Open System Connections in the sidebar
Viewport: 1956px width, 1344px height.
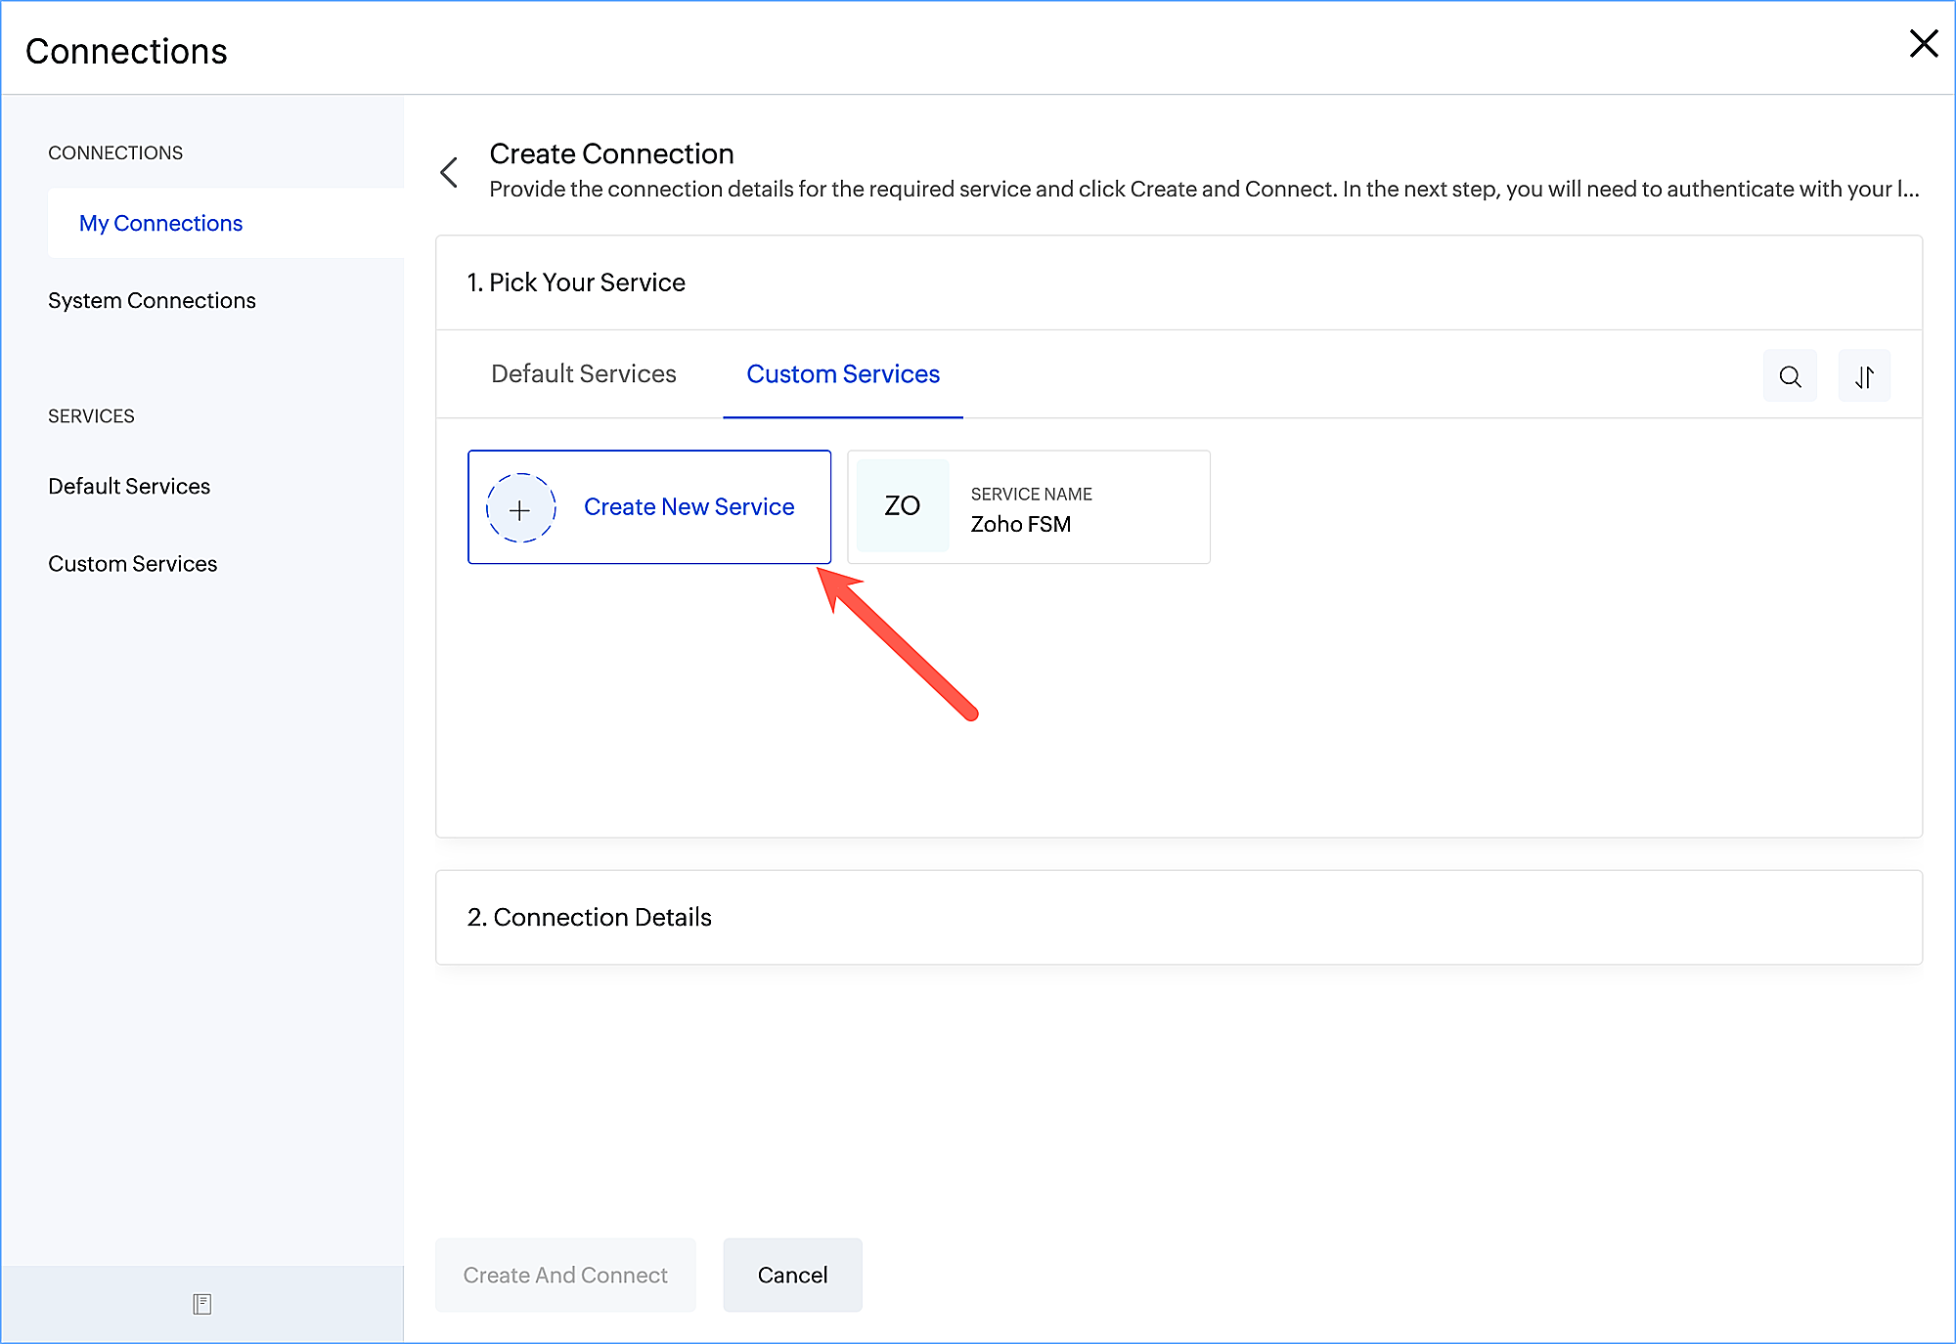click(152, 301)
